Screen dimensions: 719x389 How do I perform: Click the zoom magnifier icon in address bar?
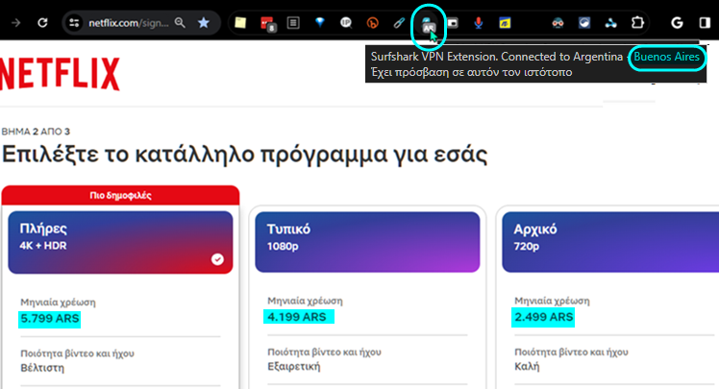(x=180, y=22)
